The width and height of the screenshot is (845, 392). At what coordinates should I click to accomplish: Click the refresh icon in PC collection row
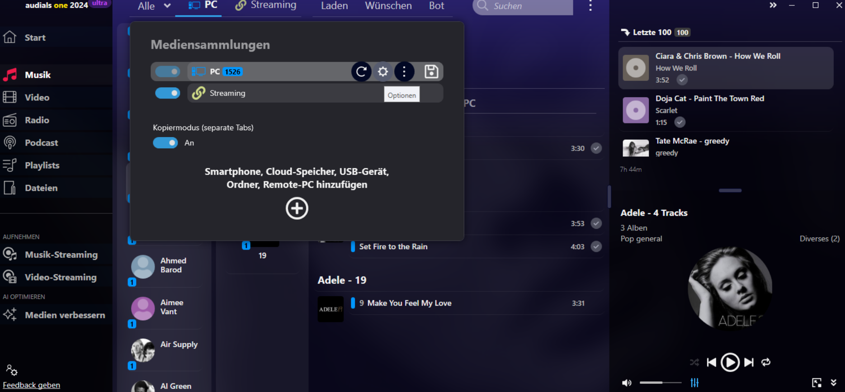[361, 71]
